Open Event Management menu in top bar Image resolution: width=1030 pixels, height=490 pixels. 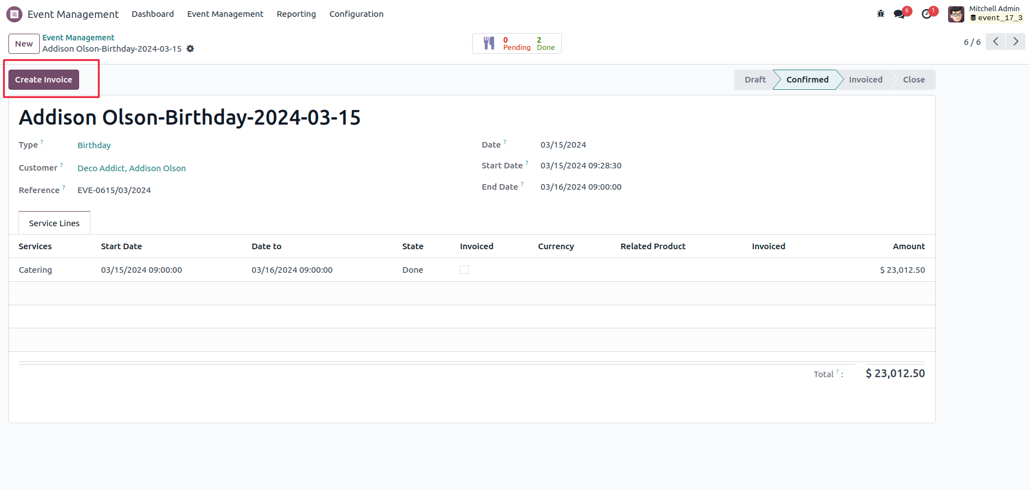point(225,14)
